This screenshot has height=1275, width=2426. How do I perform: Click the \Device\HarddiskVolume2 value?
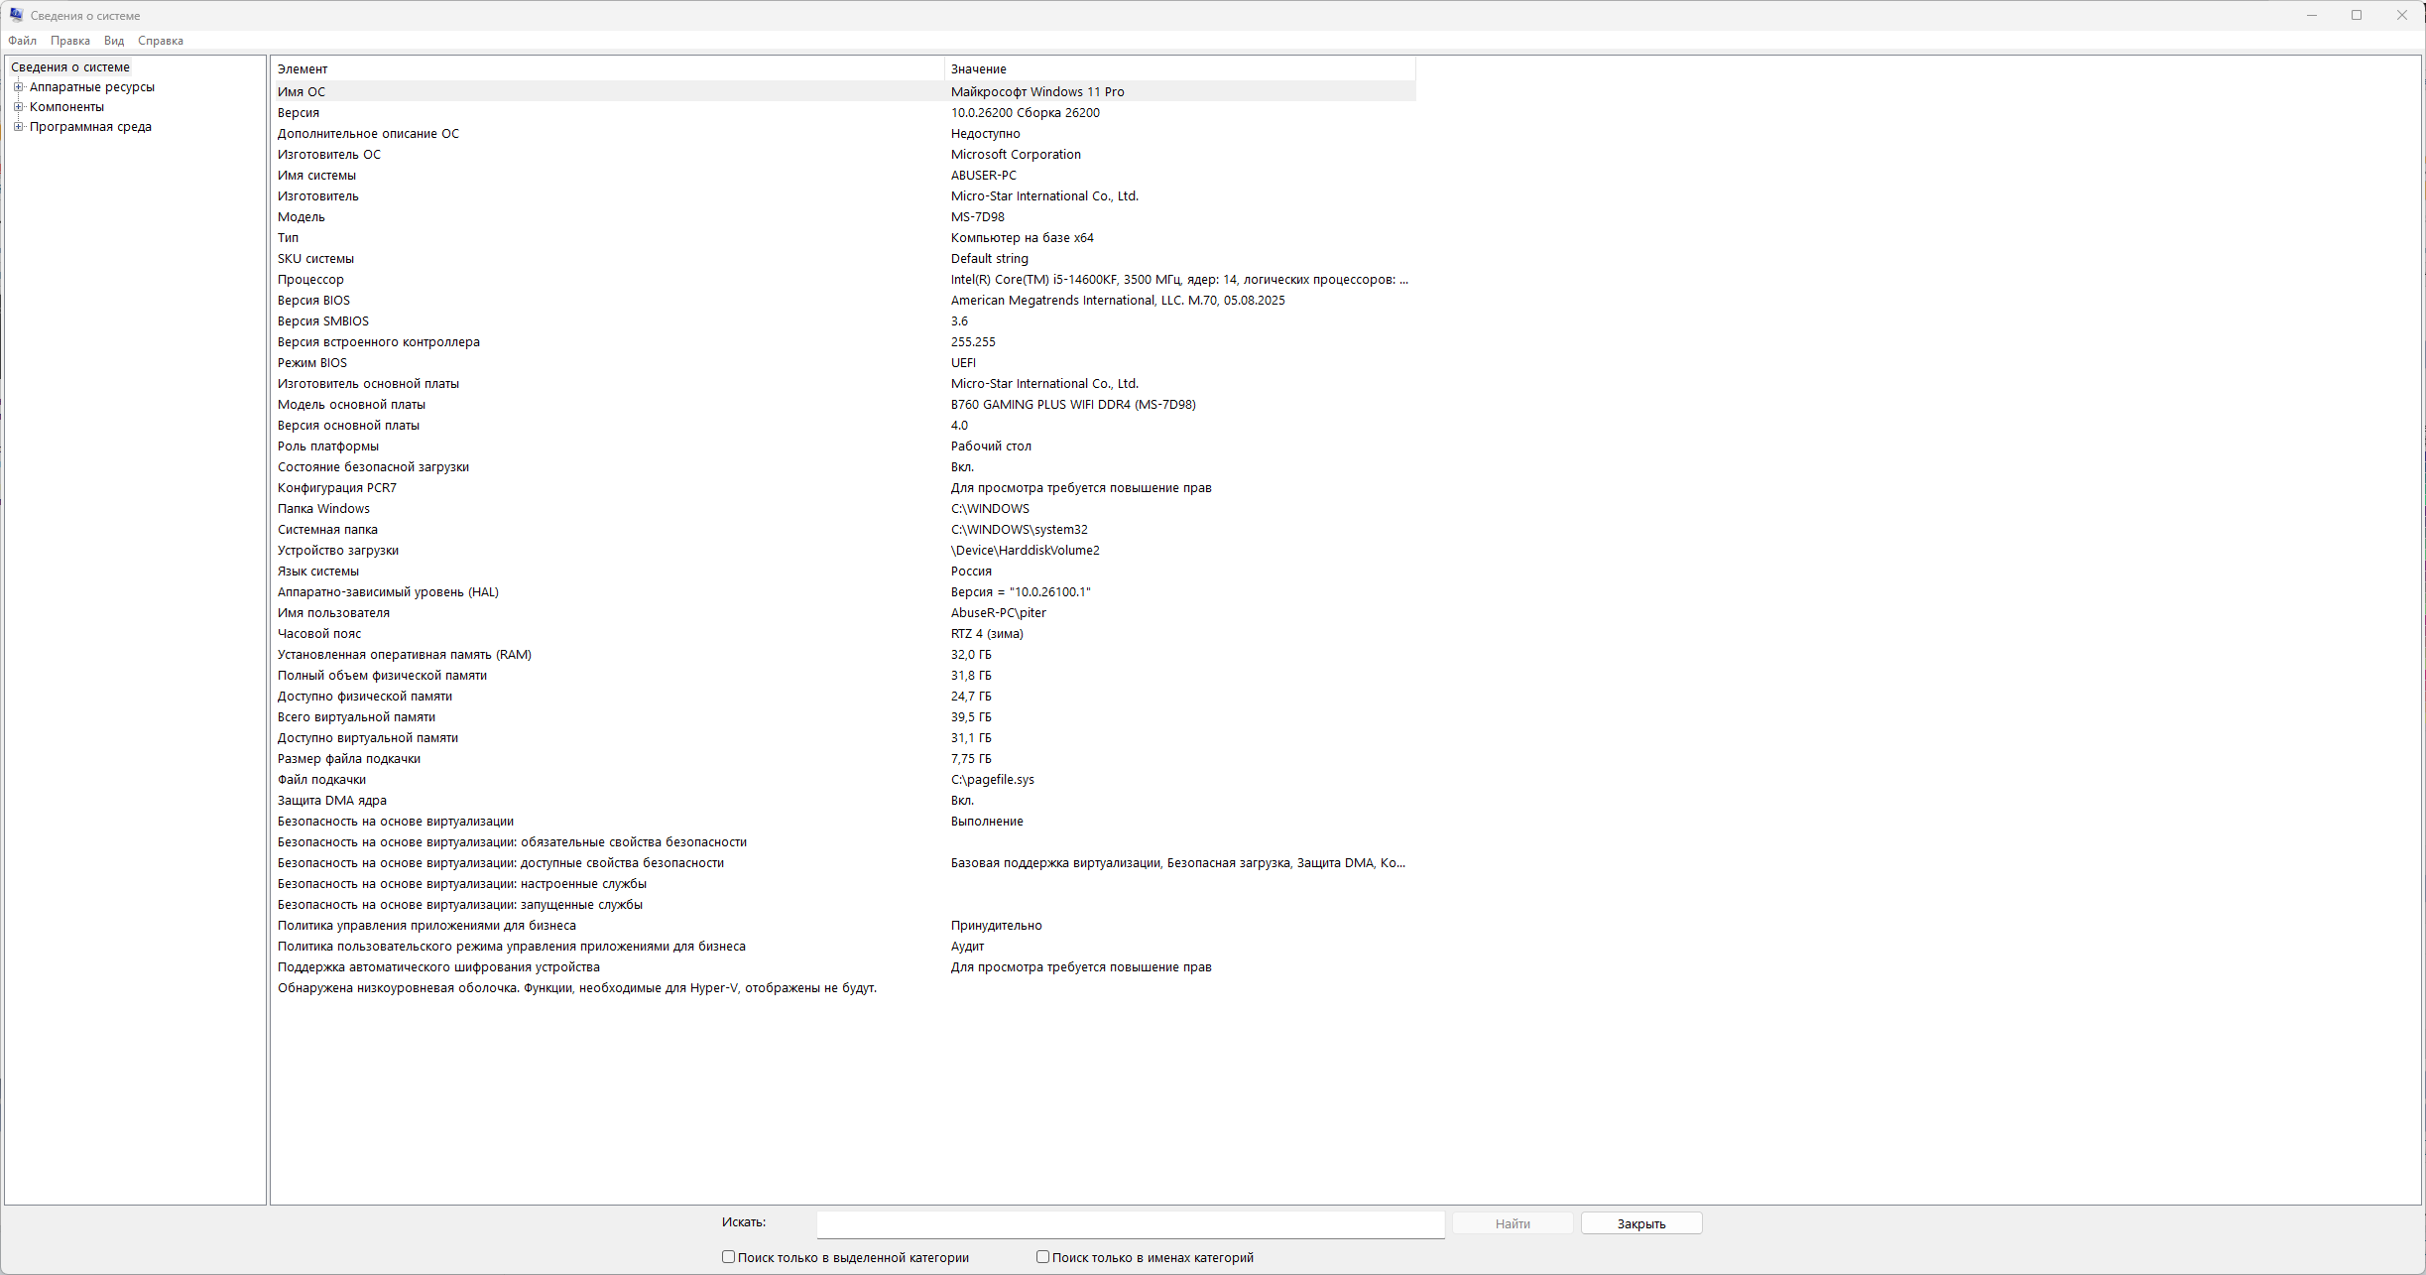coord(1026,551)
